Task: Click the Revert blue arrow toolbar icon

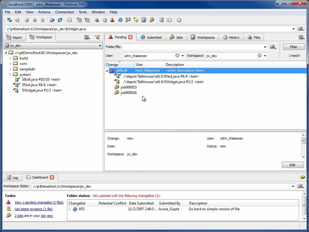Action: click(x=60, y=20)
